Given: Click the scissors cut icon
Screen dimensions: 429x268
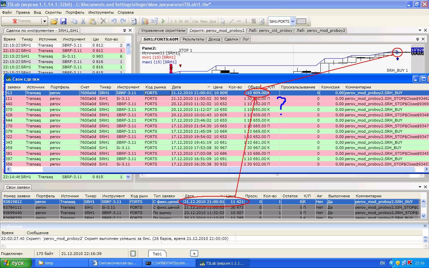Looking at the screenshot, I should (83, 21).
